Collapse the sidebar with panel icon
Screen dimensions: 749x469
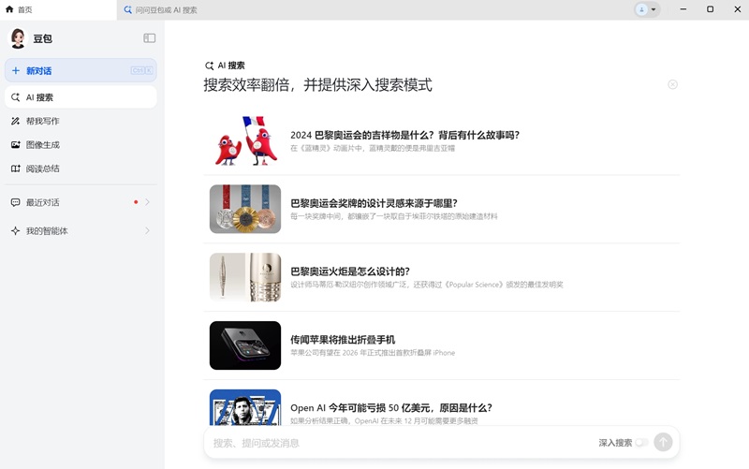pyautogui.click(x=150, y=38)
